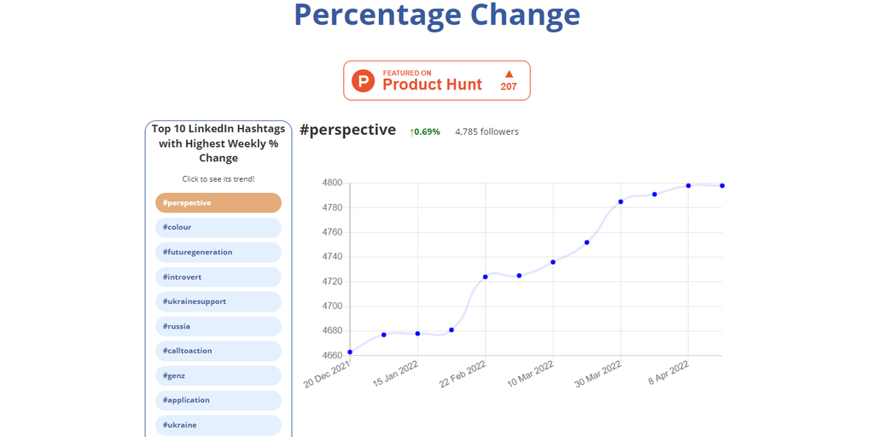
Task: Show the #application hashtag trend
Action: (218, 400)
